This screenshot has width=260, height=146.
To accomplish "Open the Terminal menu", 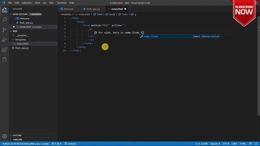I will [61, 3].
